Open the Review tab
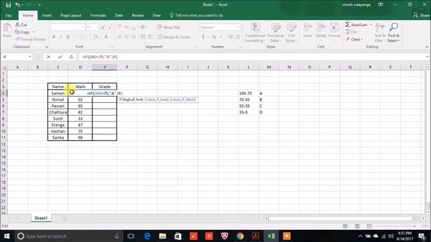The width and height of the screenshot is (431, 242). (x=137, y=15)
